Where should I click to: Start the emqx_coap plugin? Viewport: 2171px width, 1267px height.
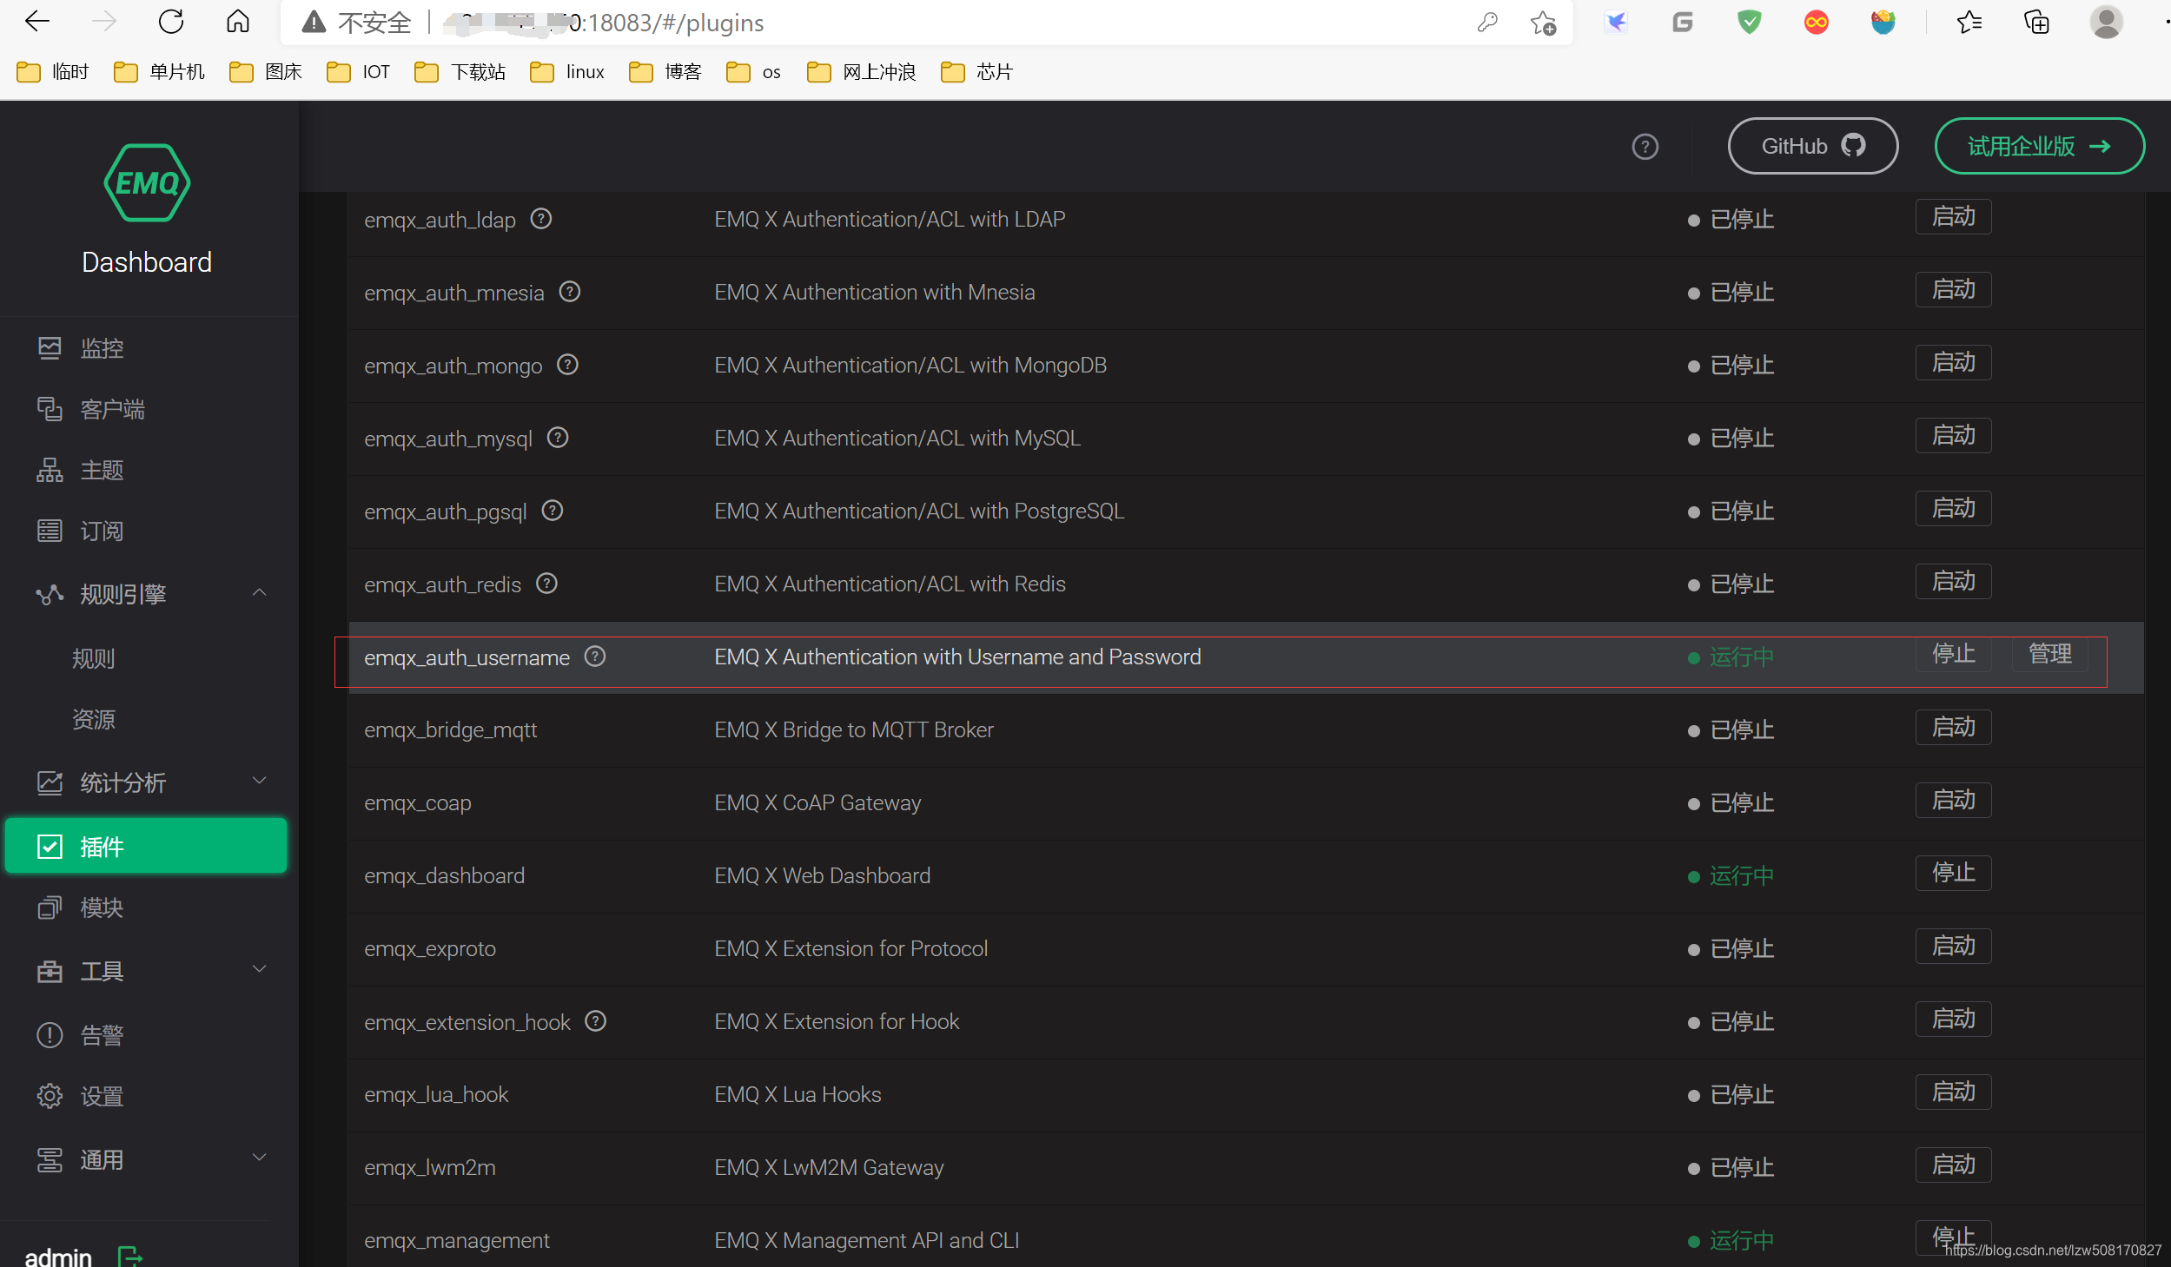point(1953,800)
